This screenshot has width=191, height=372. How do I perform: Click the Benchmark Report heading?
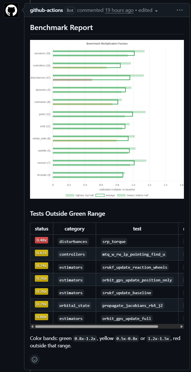pyautogui.click(x=61, y=27)
